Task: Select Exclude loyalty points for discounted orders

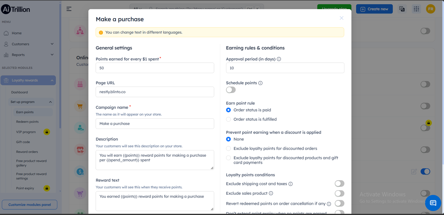Action: (x=228, y=149)
